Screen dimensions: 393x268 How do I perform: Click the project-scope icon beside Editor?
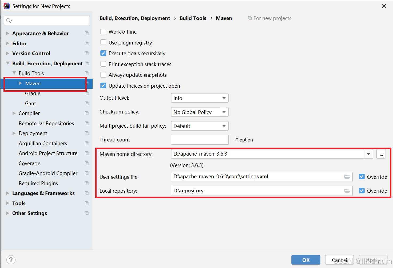[87, 43]
